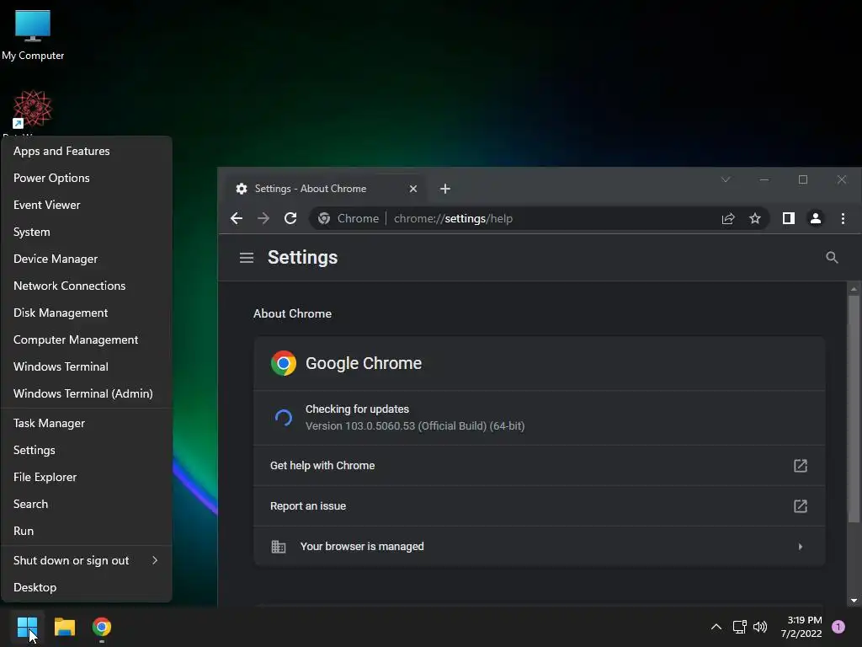Click the share page icon in address bar
The image size is (862, 647).
728,218
